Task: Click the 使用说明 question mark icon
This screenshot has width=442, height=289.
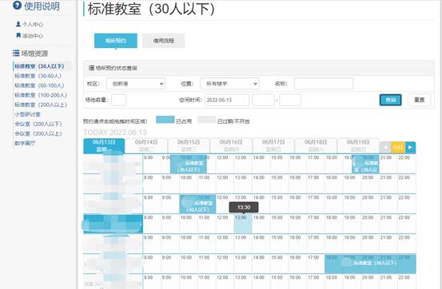Action: (17, 6)
